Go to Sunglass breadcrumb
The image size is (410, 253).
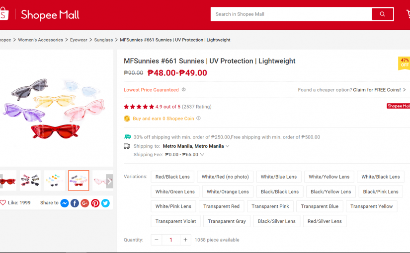pos(103,40)
